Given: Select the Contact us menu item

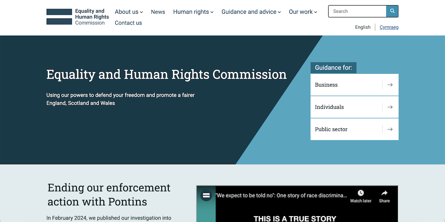Looking at the screenshot, I should tap(128, 23).
